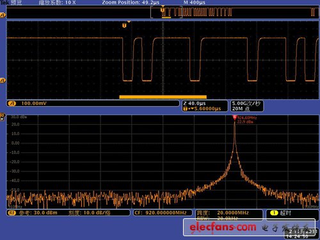Viewport: 320px width, 240px height.
Task: Click the Zoom Position 49.2µs readout
Action: click(131, 3)
